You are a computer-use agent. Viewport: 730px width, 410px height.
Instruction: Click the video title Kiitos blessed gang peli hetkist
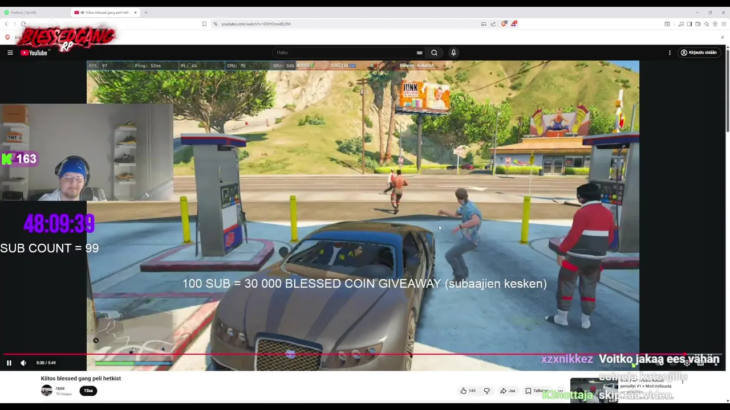[81, 379]
